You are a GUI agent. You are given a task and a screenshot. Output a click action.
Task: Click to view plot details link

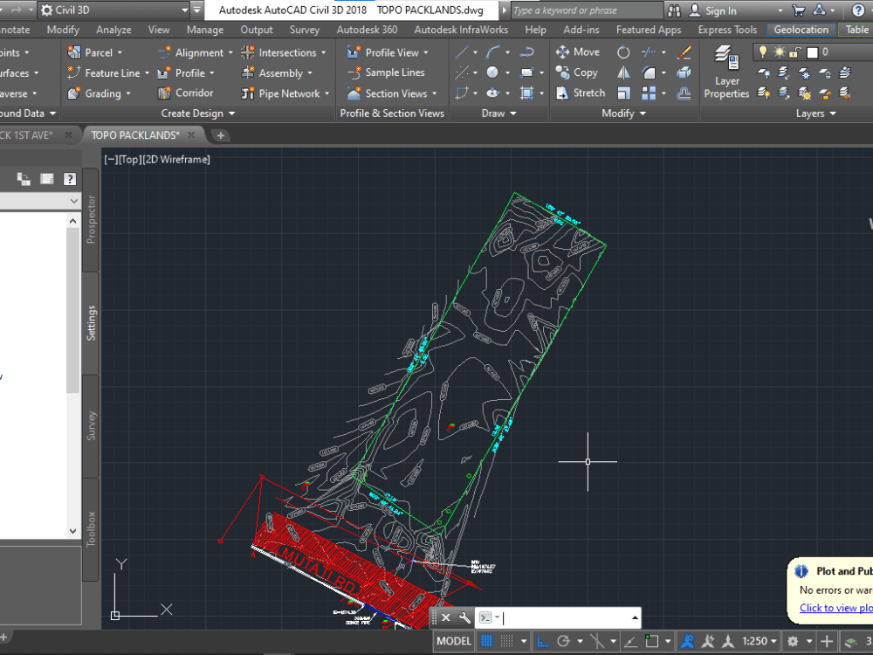click(x=835, y=608)
